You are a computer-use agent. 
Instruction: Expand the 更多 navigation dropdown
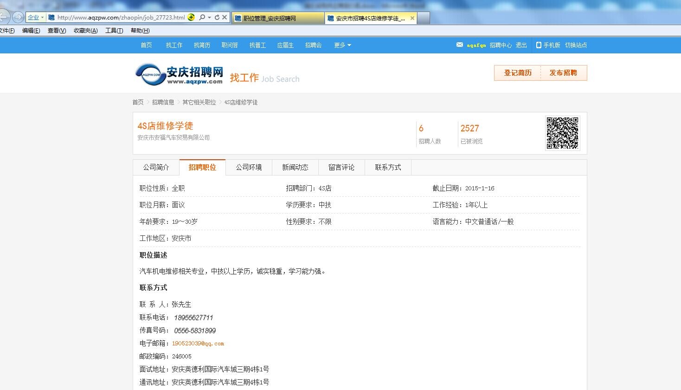point(342,45)
